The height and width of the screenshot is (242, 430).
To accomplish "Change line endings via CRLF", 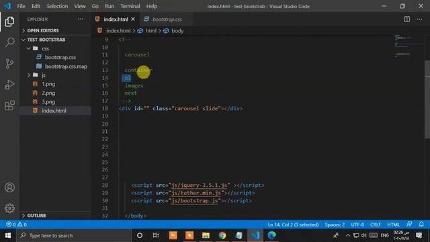I will (376, 225).
